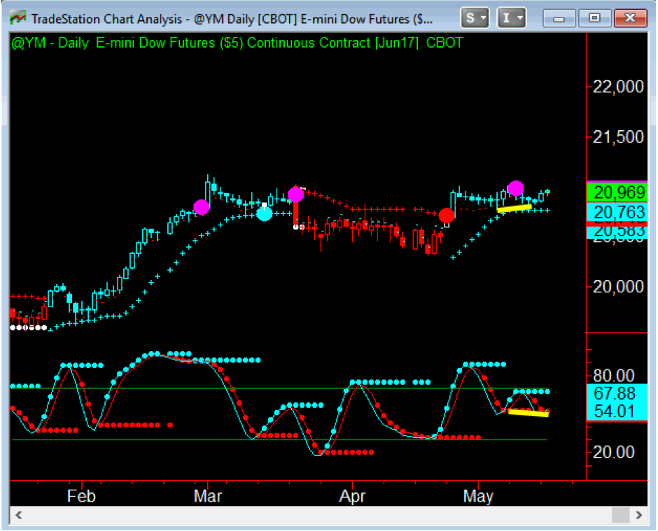Click the Apr date axis label

click(352, 496)
